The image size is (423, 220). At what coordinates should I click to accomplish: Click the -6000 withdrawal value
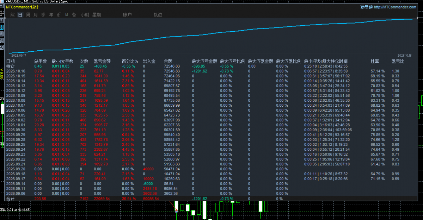(148, 184)
